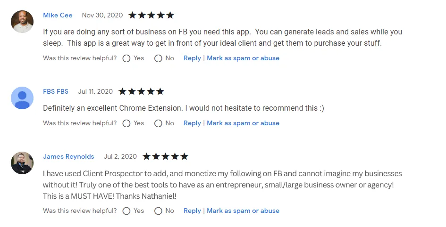Choose No on FBS FBS review helpfulness
446x227 pixels.
pyautogui.click(x=158, y=123)
